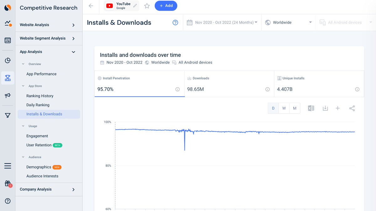Open App Performance page
Screen dimensions: 376x211
click(x=41, y=74)
